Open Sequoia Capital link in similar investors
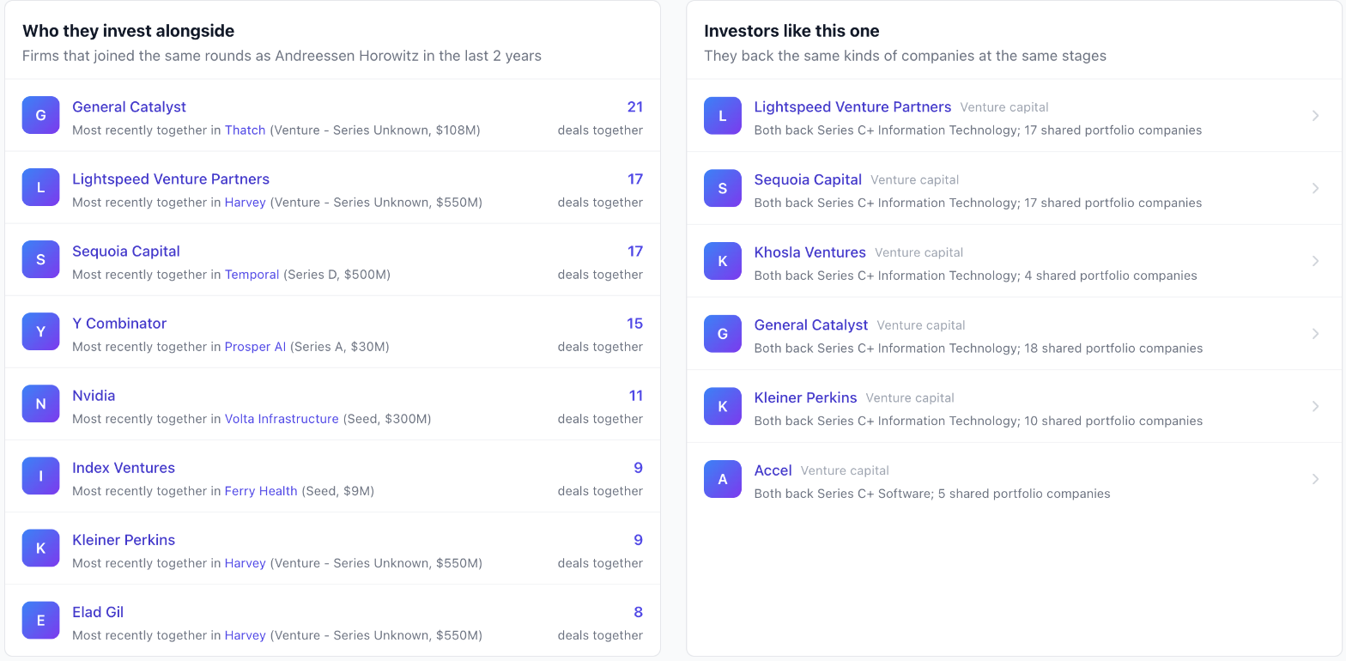The image size is (1346, 661). point(808,179)
